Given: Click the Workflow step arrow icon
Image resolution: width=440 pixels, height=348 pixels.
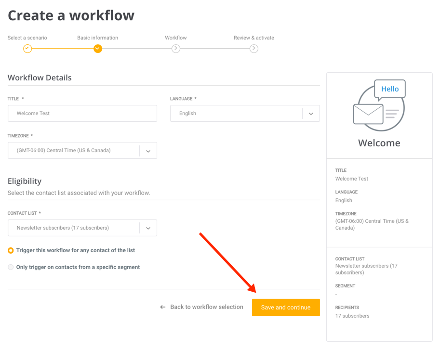Looking at the screenshot, I should point(176,49).
